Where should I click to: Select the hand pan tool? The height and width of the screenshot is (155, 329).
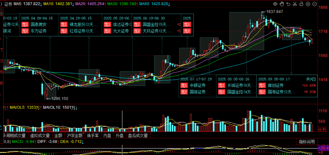click(x=282, y=4)
